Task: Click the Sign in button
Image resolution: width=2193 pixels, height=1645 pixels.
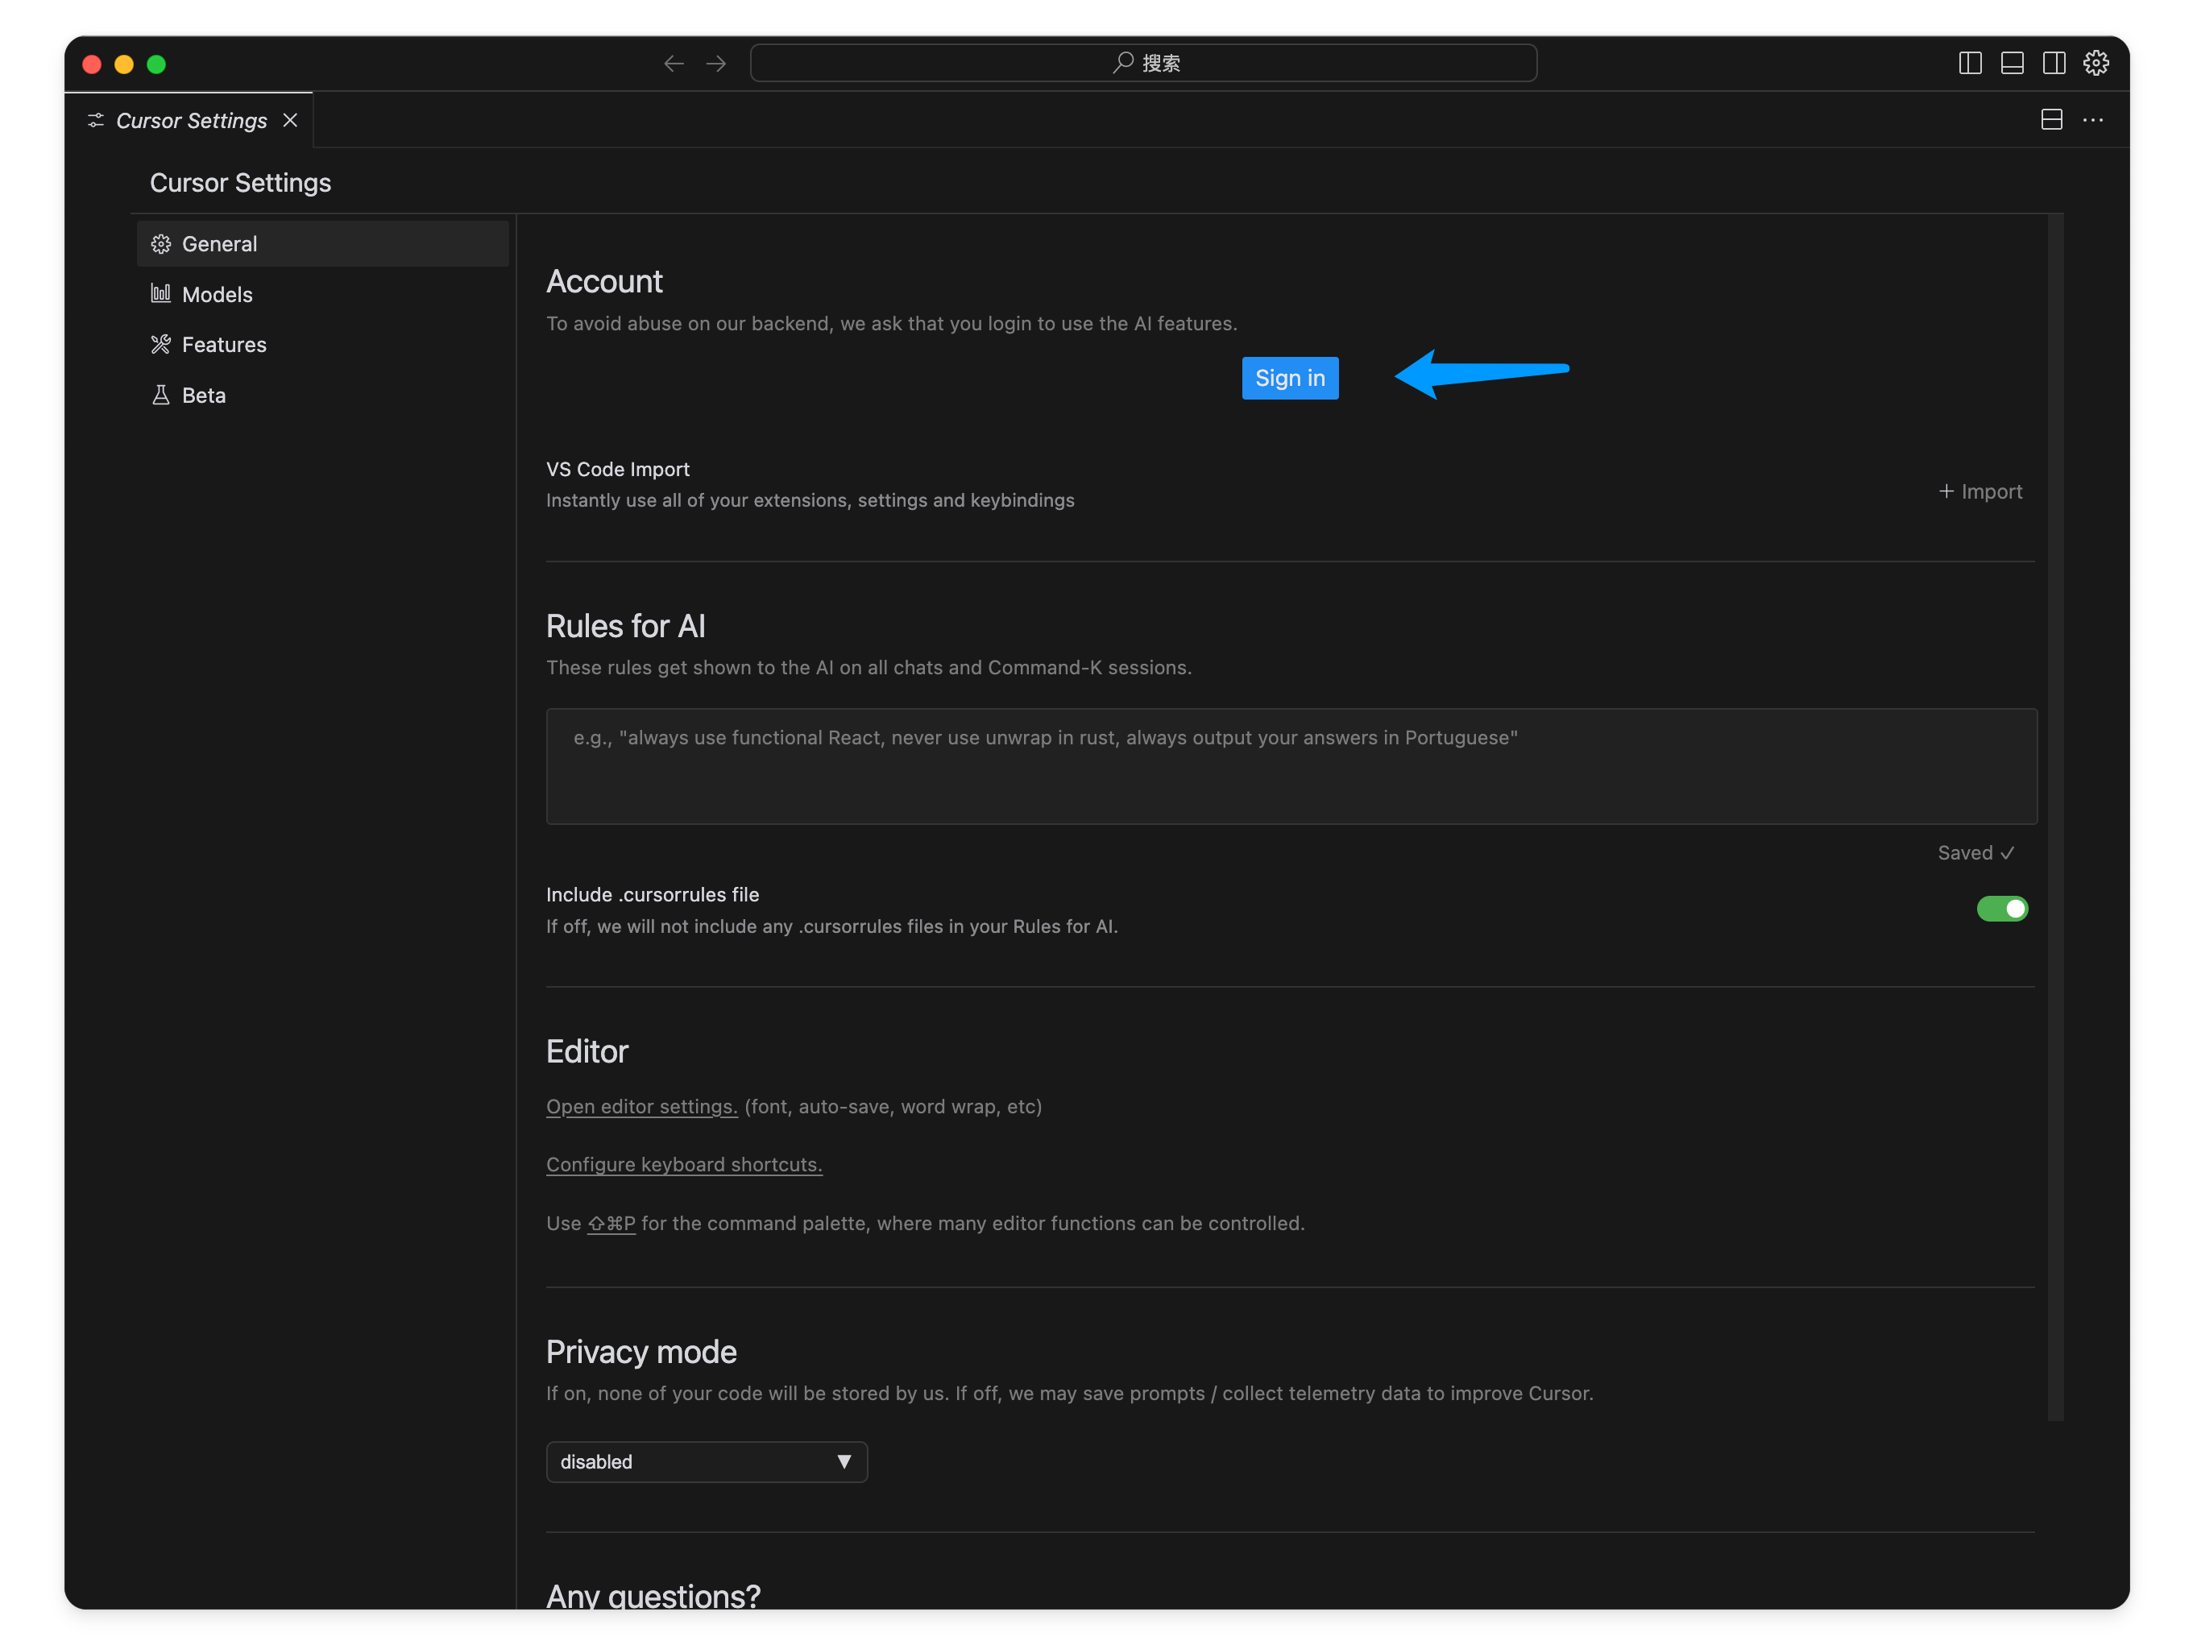Action: tap(1289, 378)
